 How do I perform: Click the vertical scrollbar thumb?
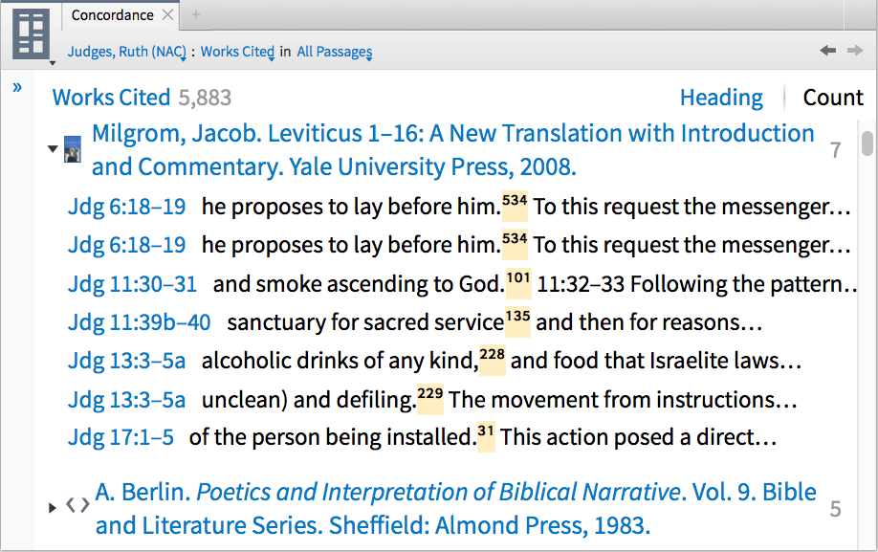click(867, 144)
